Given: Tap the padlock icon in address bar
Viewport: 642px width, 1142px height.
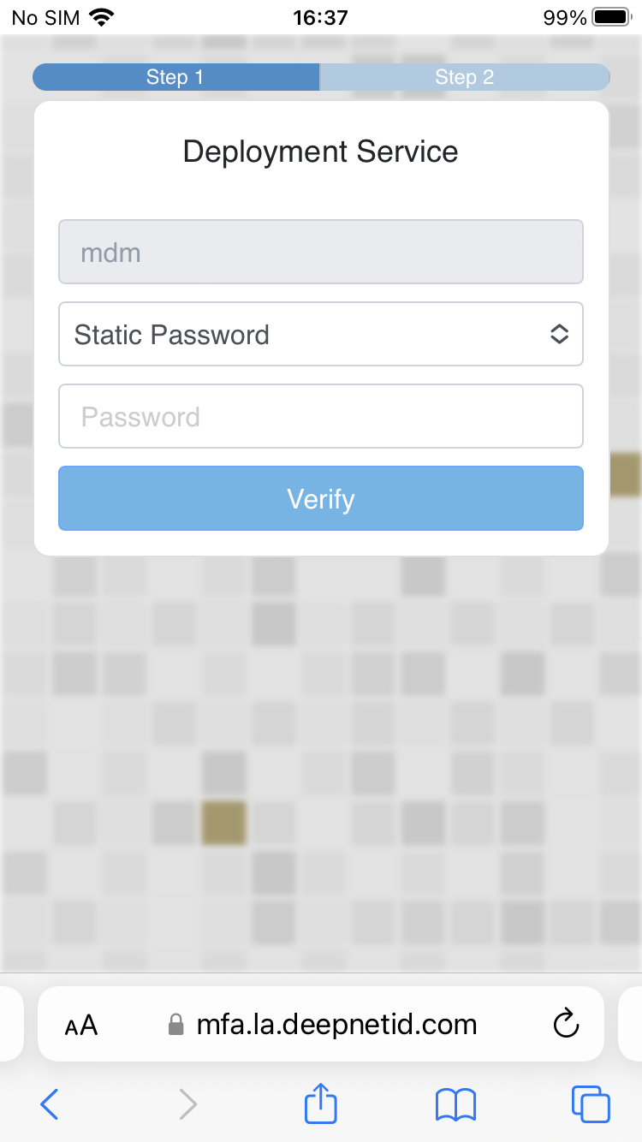Looking at the screenshot, I should [x=175, y=1025].
